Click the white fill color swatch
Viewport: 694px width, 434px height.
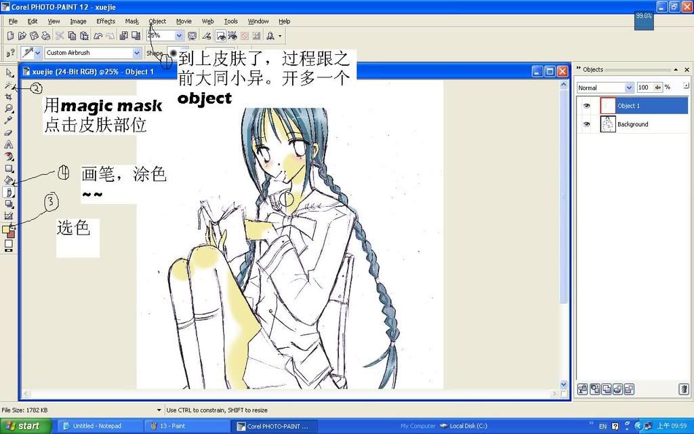(8, 243)
